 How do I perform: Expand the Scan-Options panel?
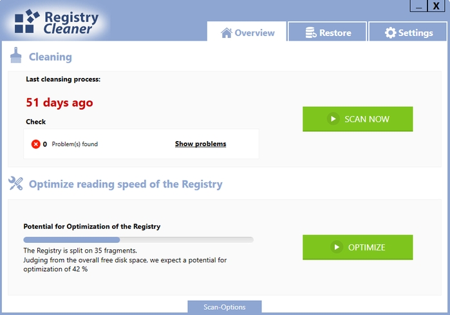[225, 307]
